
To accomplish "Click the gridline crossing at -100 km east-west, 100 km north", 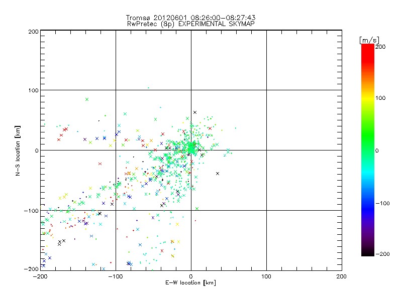I will 116,90.
